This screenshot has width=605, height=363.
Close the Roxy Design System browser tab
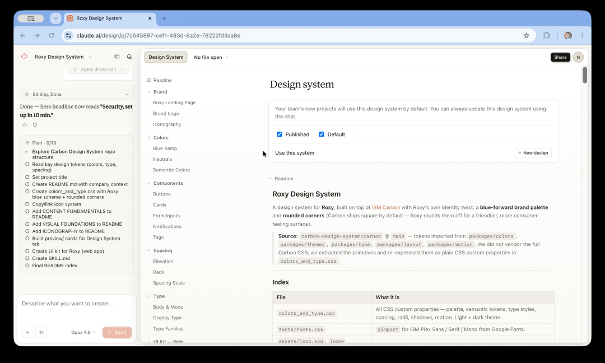tap(150, 18)
